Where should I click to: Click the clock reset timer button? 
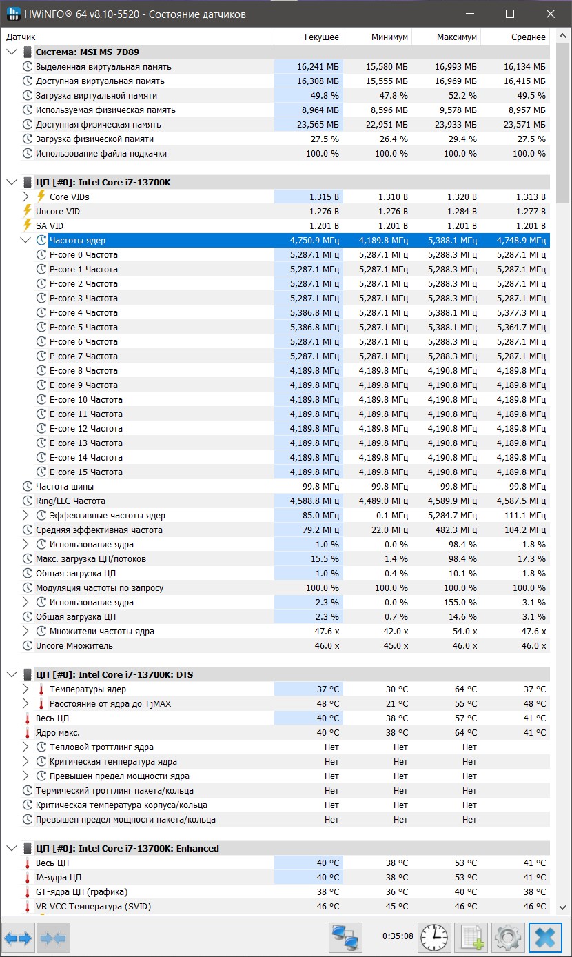[x=434, y=938]
